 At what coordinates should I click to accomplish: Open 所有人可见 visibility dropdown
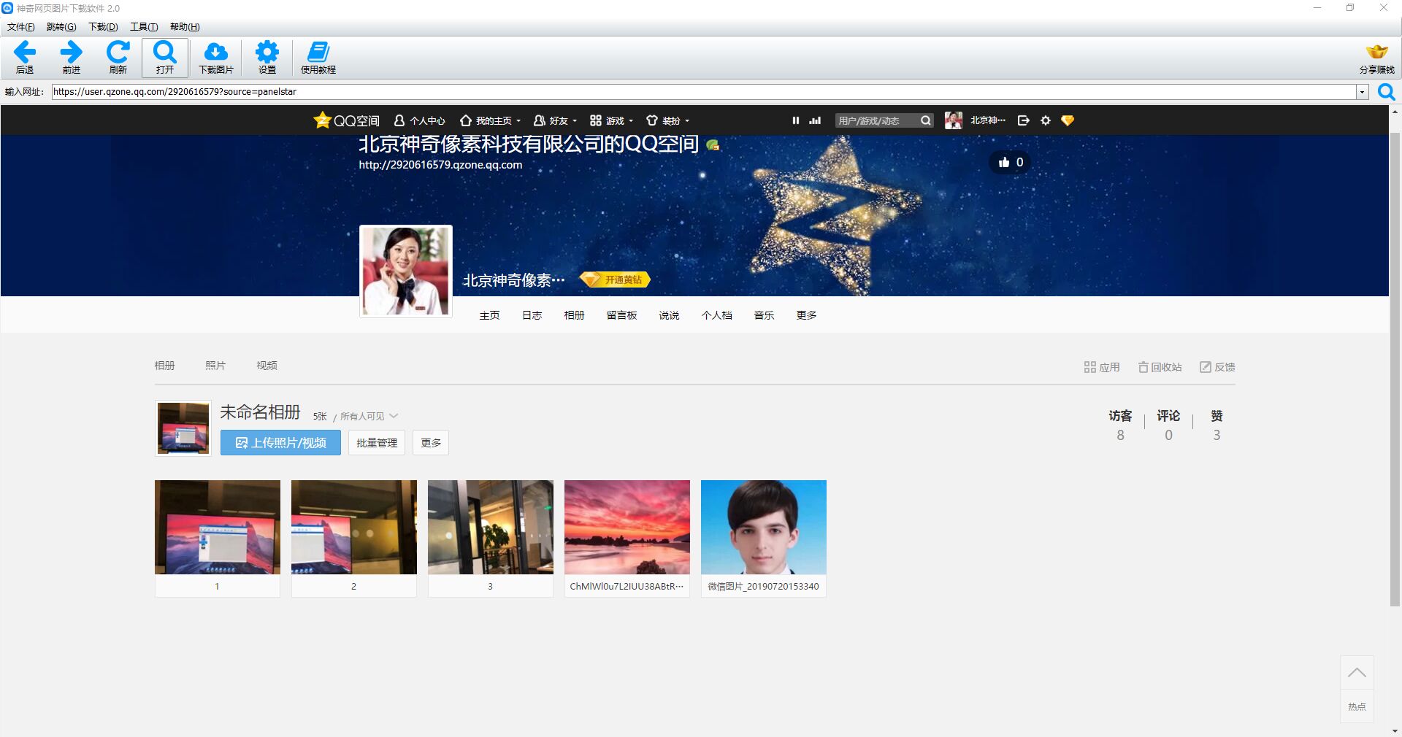[x=369, y=416]
